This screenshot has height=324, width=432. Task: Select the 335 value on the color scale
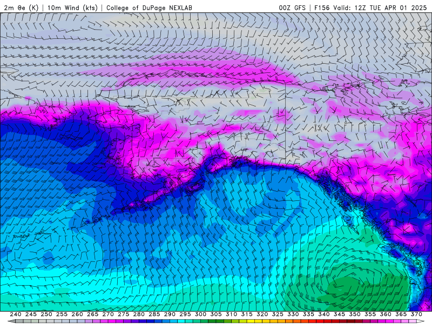click(x=308, y=314)
